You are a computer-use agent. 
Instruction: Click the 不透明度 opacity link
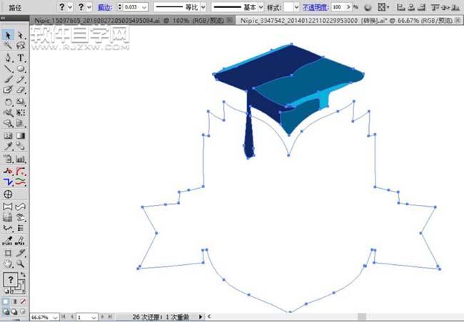tap(315, 7)
